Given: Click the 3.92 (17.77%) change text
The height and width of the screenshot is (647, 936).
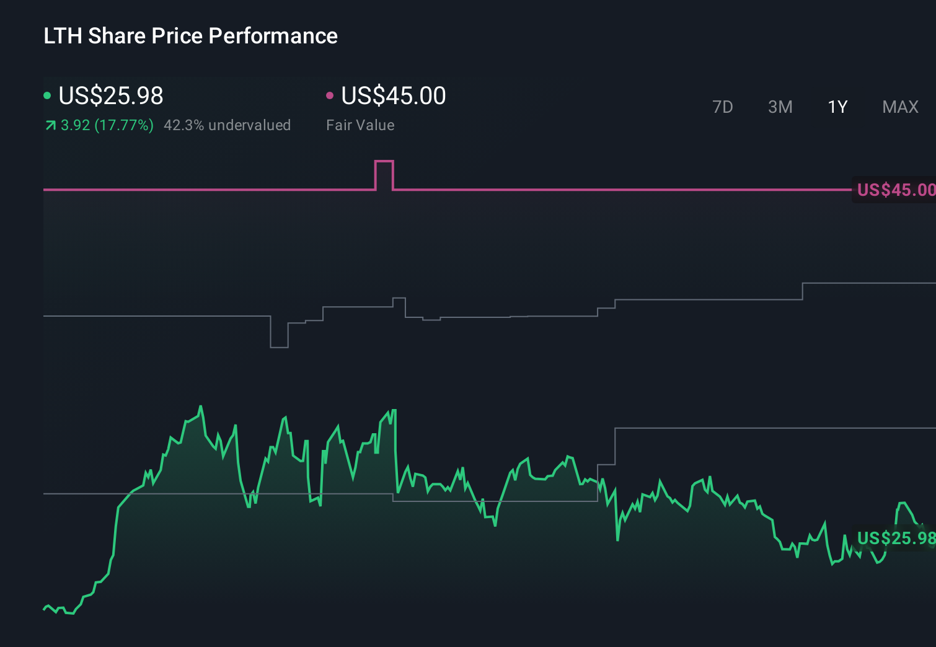Looking at the screenshot, I should pyautogui.click(x=107, y=125).
